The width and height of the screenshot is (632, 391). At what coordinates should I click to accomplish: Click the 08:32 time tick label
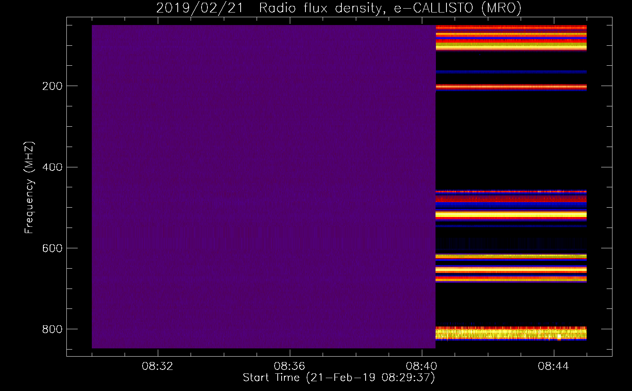tap(157, 366)
